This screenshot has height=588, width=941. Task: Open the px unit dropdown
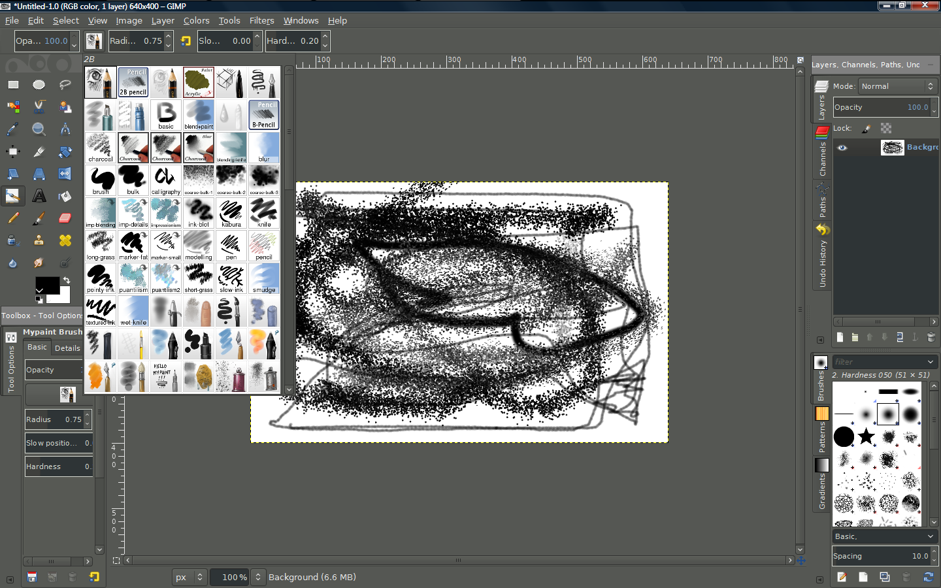[190, 577]
